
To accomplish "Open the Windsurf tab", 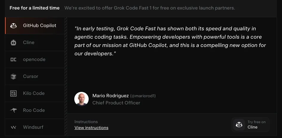I will (33, 127).
